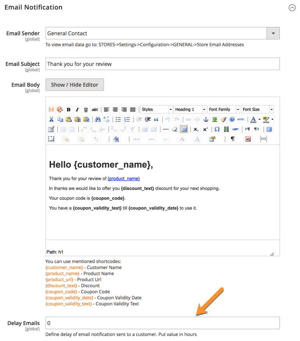
Task: Click the {product_name} link in email body
Action: coord(124,179)
